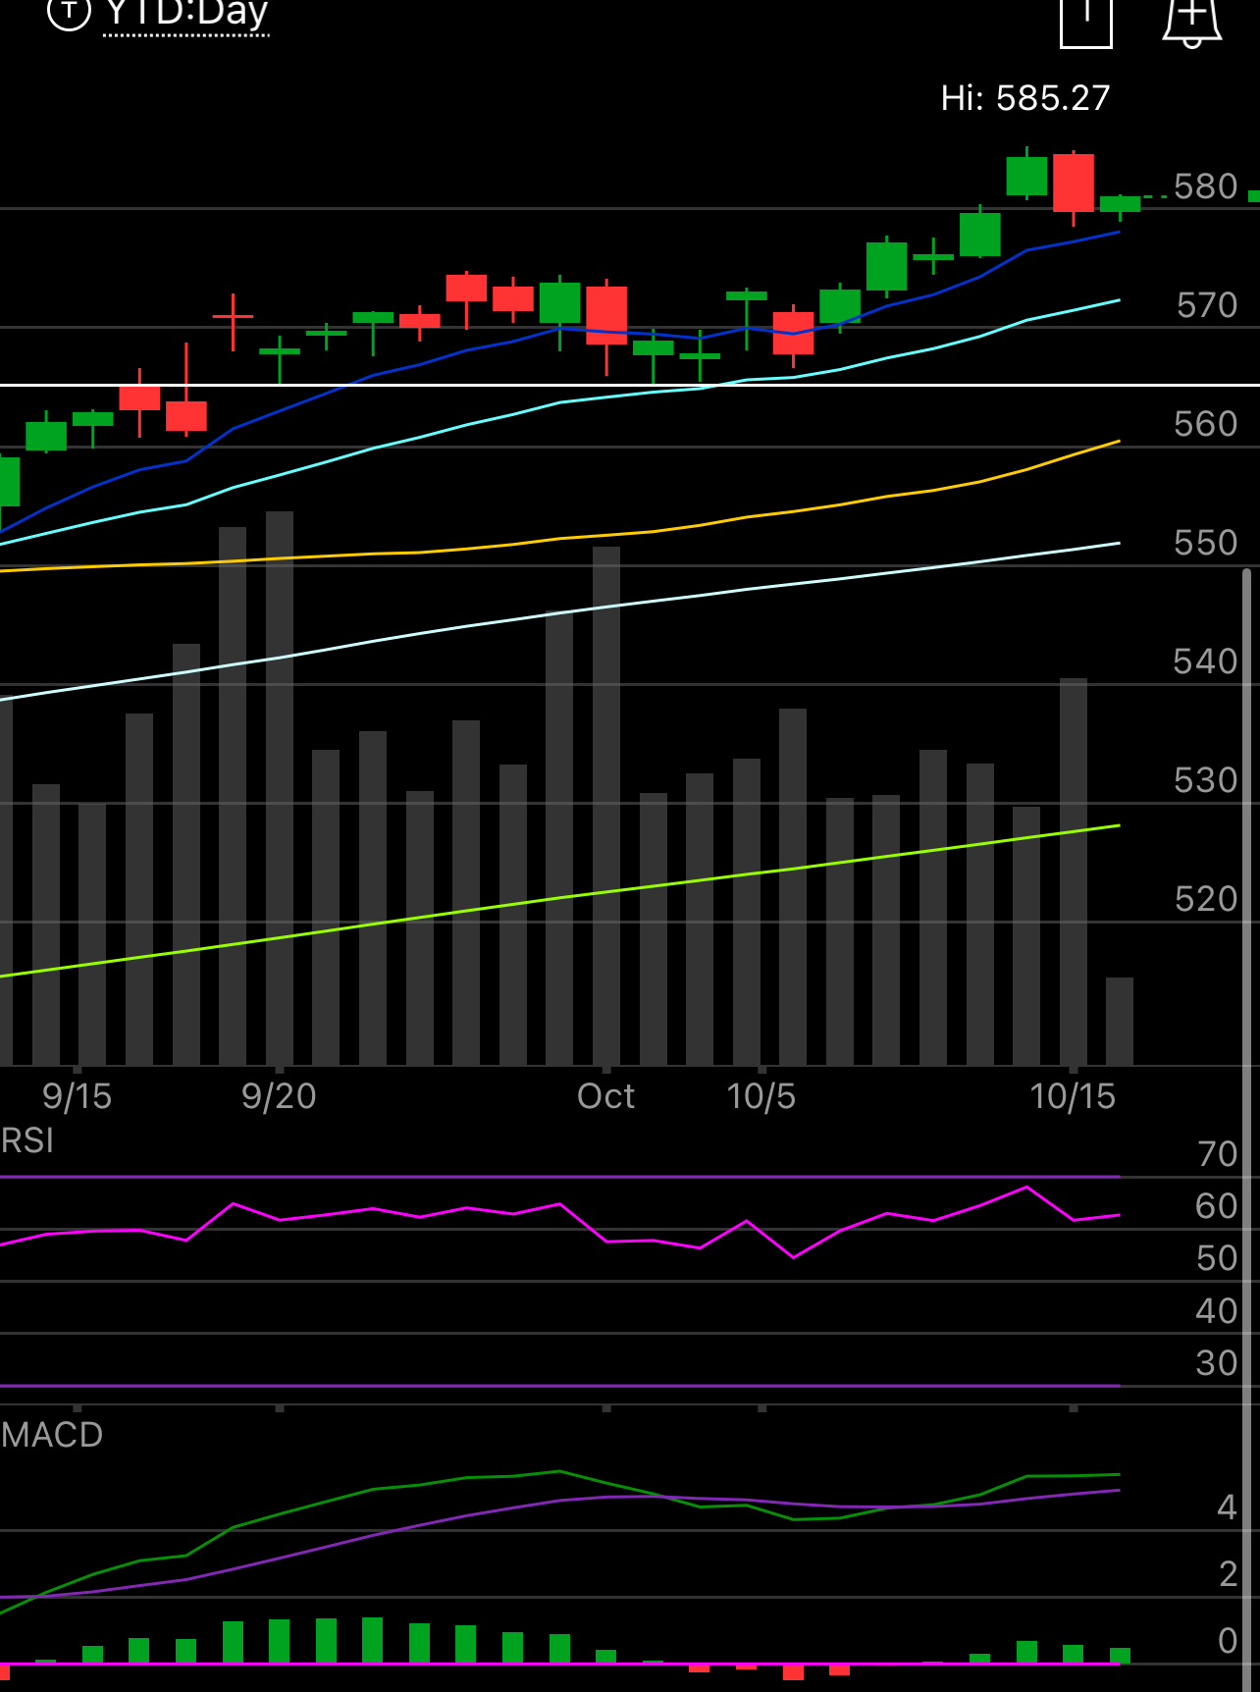The height and width of the screenshot is (1692, 1260).
Task: Add a price alert with the bell icon
Action: coord(1191,22)
